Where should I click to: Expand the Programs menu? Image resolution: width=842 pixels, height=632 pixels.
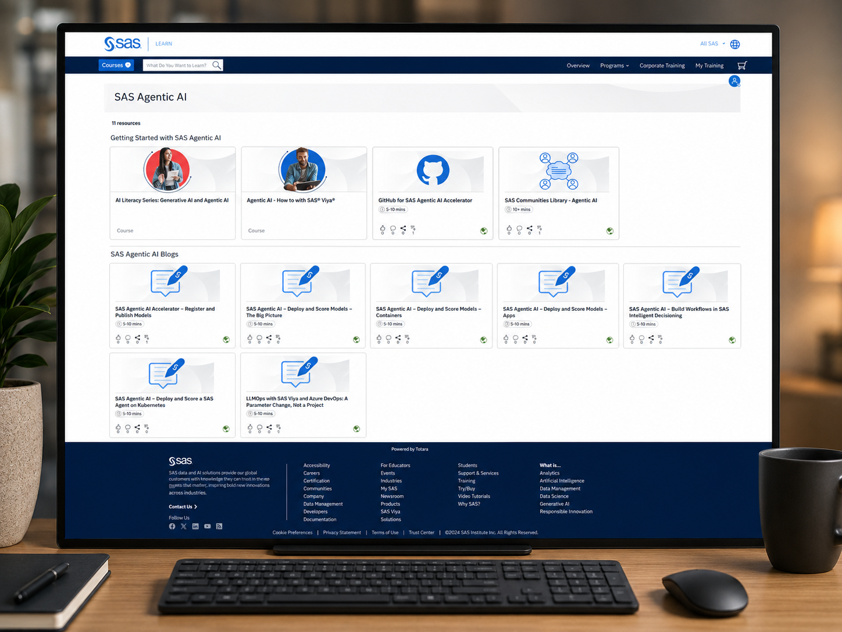point(615,66)
